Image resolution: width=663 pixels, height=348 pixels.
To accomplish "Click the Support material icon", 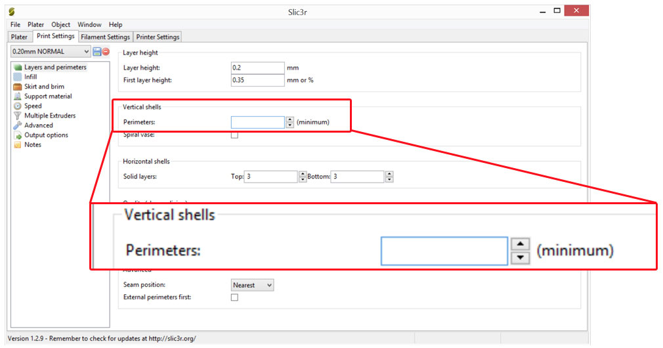I will (x=17, y=97).
